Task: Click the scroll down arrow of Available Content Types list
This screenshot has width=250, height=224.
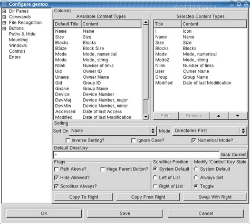Action: click(146, 117)
